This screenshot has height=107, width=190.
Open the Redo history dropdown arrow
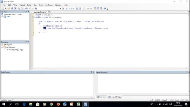32,9
